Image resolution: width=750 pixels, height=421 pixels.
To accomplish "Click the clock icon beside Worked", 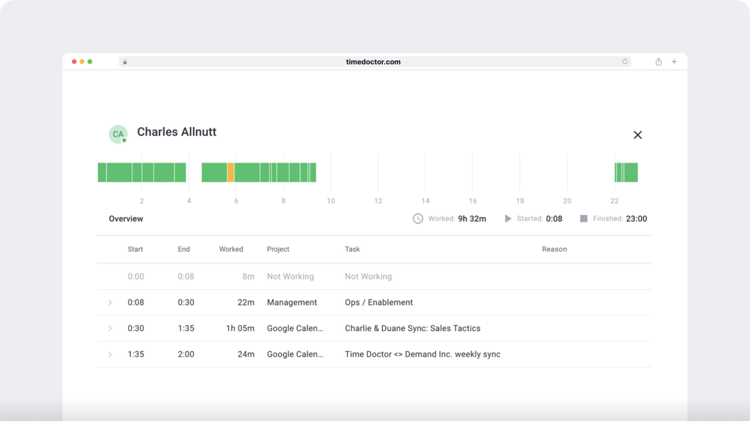I will click(x=418, y=219).
